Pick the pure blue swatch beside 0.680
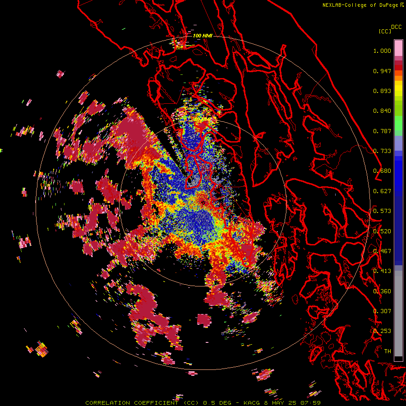This screenshot has height=406, width=406. pyautogui.click(x=398, y=174)
